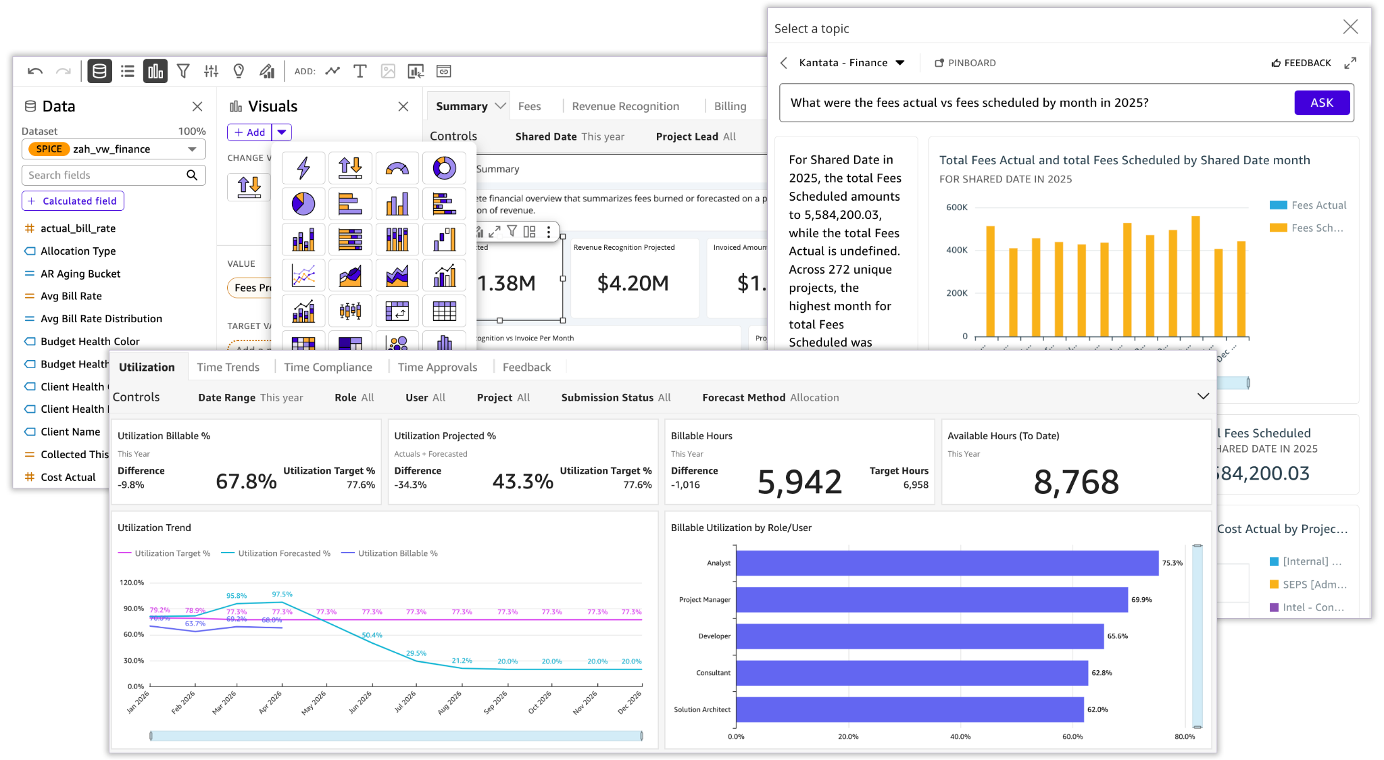Expand Summary tab dropdown chevron

click(x=501, y=106)
